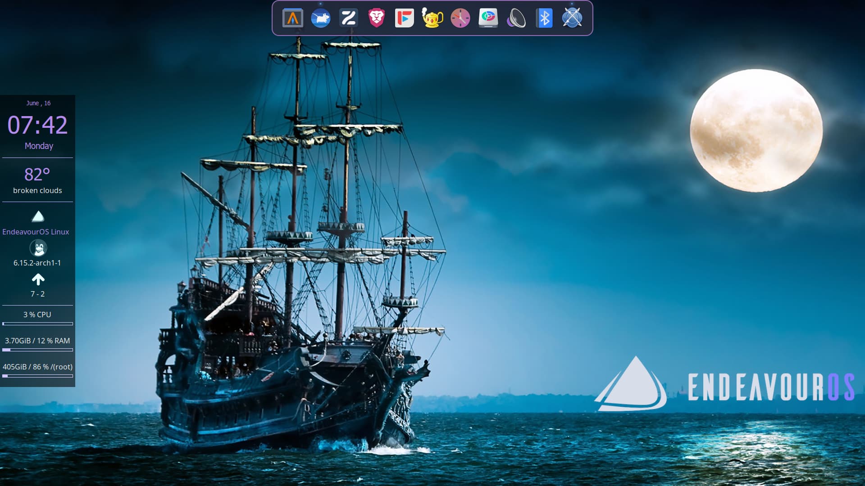Click the root disk usage bar
865x486 pixels.
click(37, 376)
